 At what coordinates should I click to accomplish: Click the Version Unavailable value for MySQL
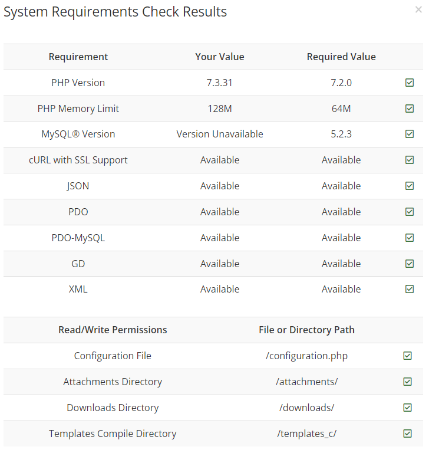tap(220, 134)
